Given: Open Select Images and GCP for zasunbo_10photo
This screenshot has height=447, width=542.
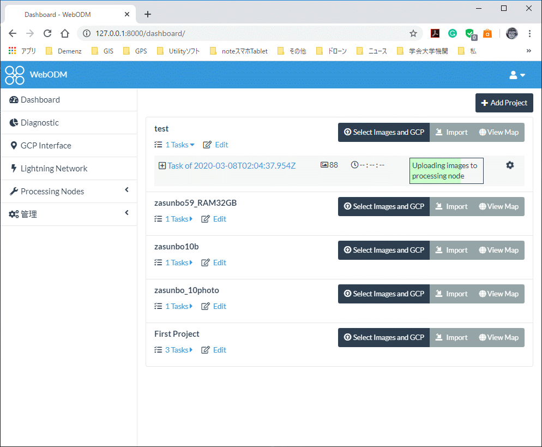Looking at the screenshot, I should [x=383, y=294].
